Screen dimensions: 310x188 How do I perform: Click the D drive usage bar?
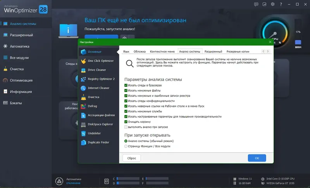tap(128, 183)
